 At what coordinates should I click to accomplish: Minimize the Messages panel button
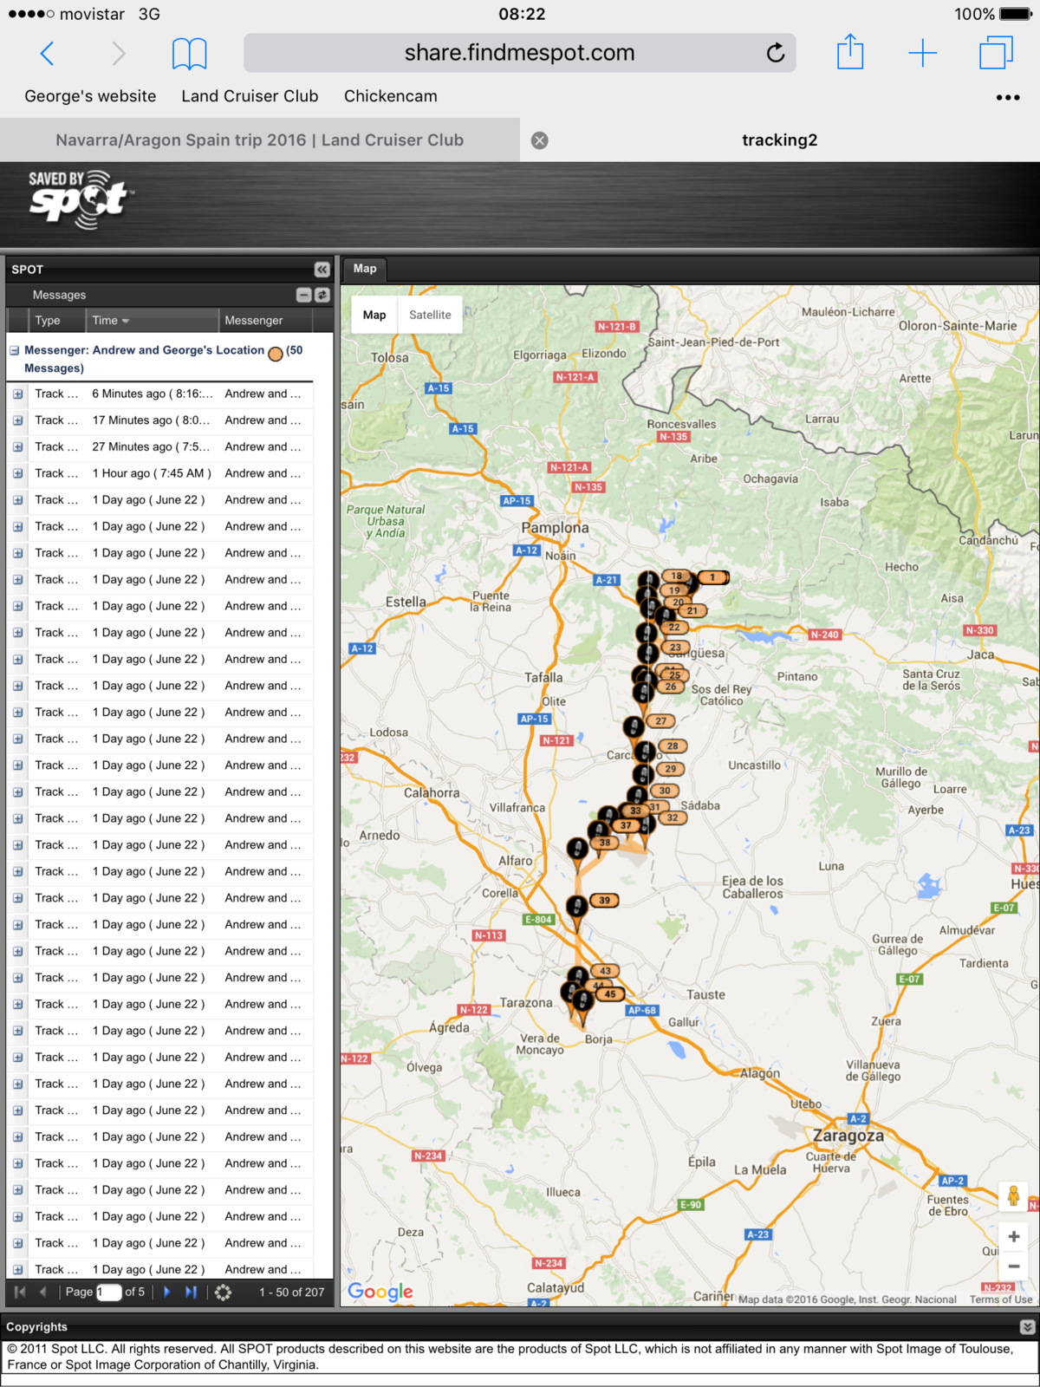[x=303, y=295]
